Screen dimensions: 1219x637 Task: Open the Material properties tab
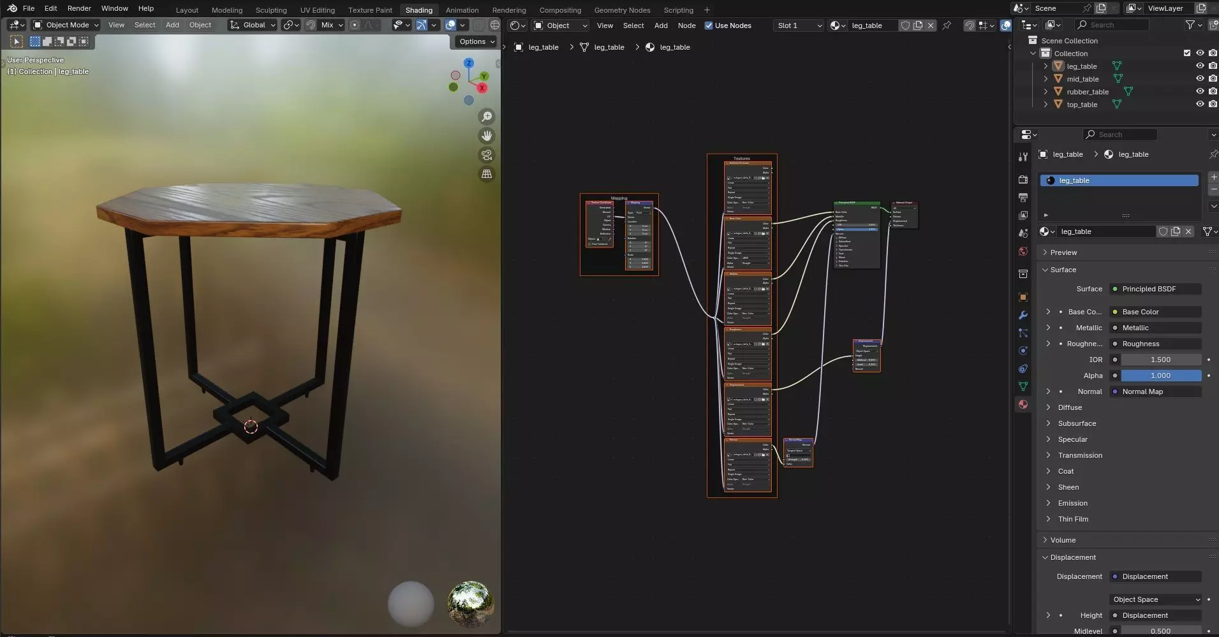pyautogui.click(x=1023, y=404)
